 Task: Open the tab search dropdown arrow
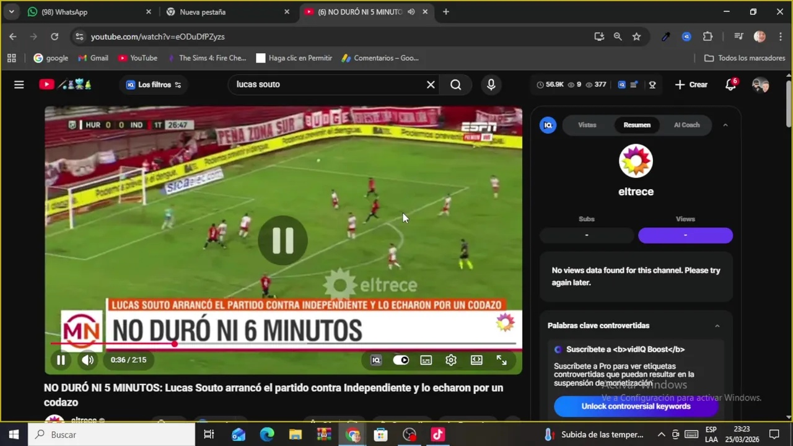pyautogui.click(x=11, y=12)
